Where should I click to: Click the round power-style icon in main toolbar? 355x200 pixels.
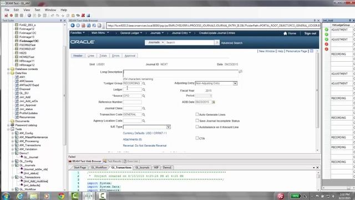[x=29, y=16]
